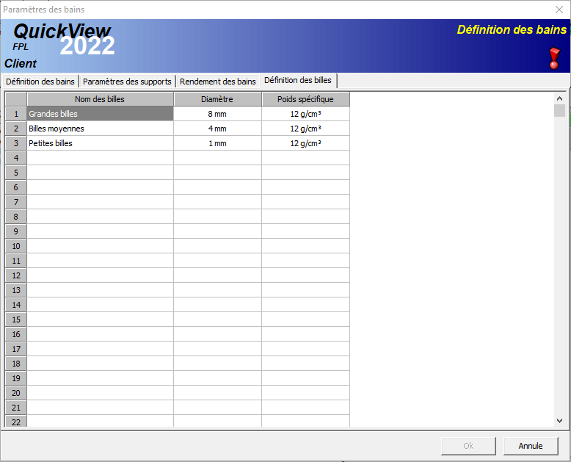Screen dimensions: 571x462
Task: Click the Poids spécifique column header
Action: (305, 99)
